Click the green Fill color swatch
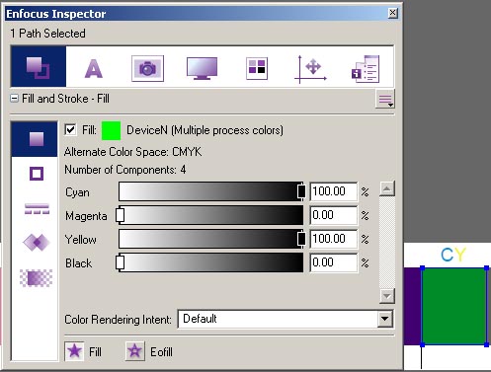 pyautogui.click(x=112, y=130)
